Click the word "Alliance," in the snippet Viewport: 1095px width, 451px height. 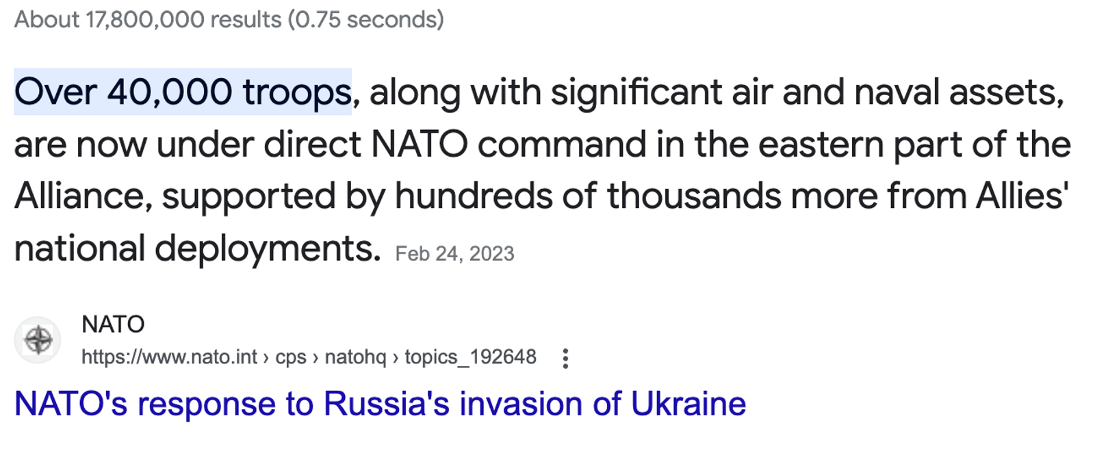coord(83,196)
